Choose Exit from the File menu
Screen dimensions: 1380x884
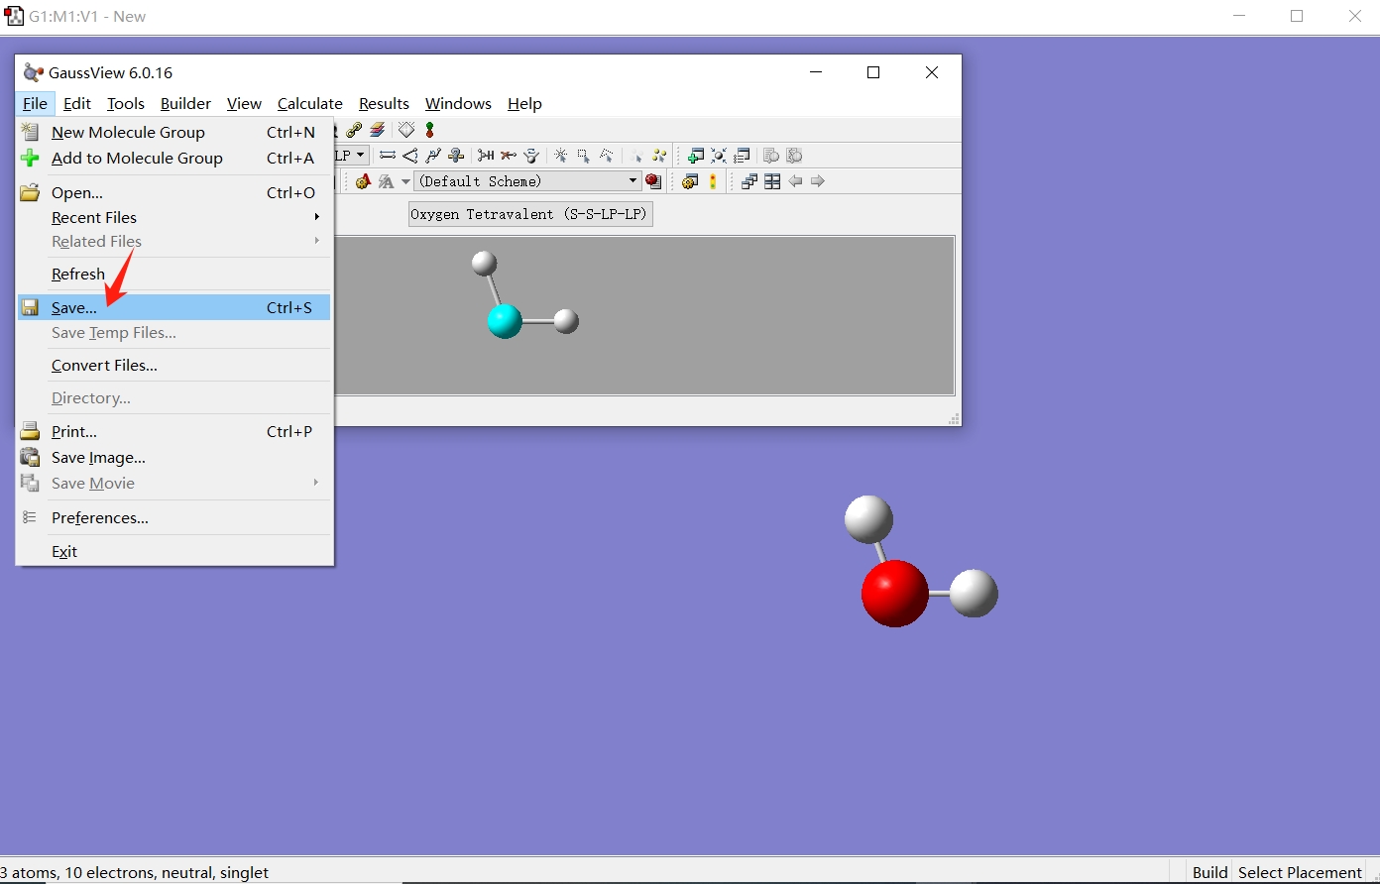point(174,551)
